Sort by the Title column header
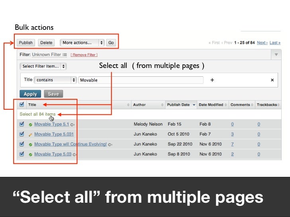 point(32,105)
